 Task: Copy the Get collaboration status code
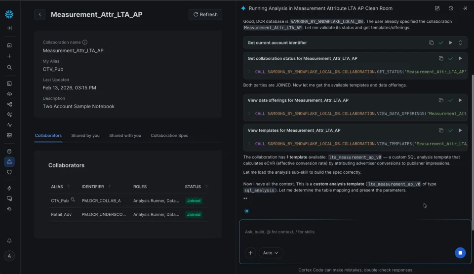pos(441,58)
